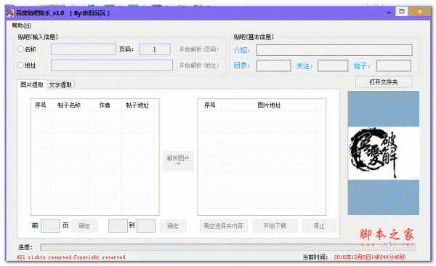Image resolution: width=436 pixels, height=266 pixels.
Task: Switch to 图片提取 tab
Action: 32,84
